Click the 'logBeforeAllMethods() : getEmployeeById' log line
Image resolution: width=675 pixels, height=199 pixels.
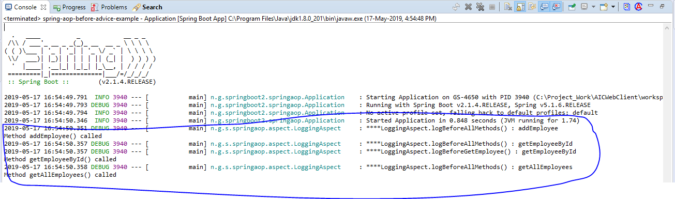click(x=288, y=144)
